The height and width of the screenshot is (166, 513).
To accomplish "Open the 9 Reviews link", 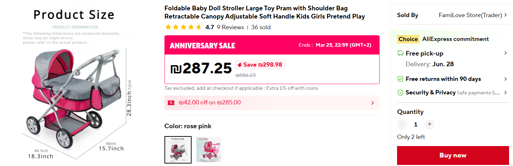I will [x=230, y=27].
